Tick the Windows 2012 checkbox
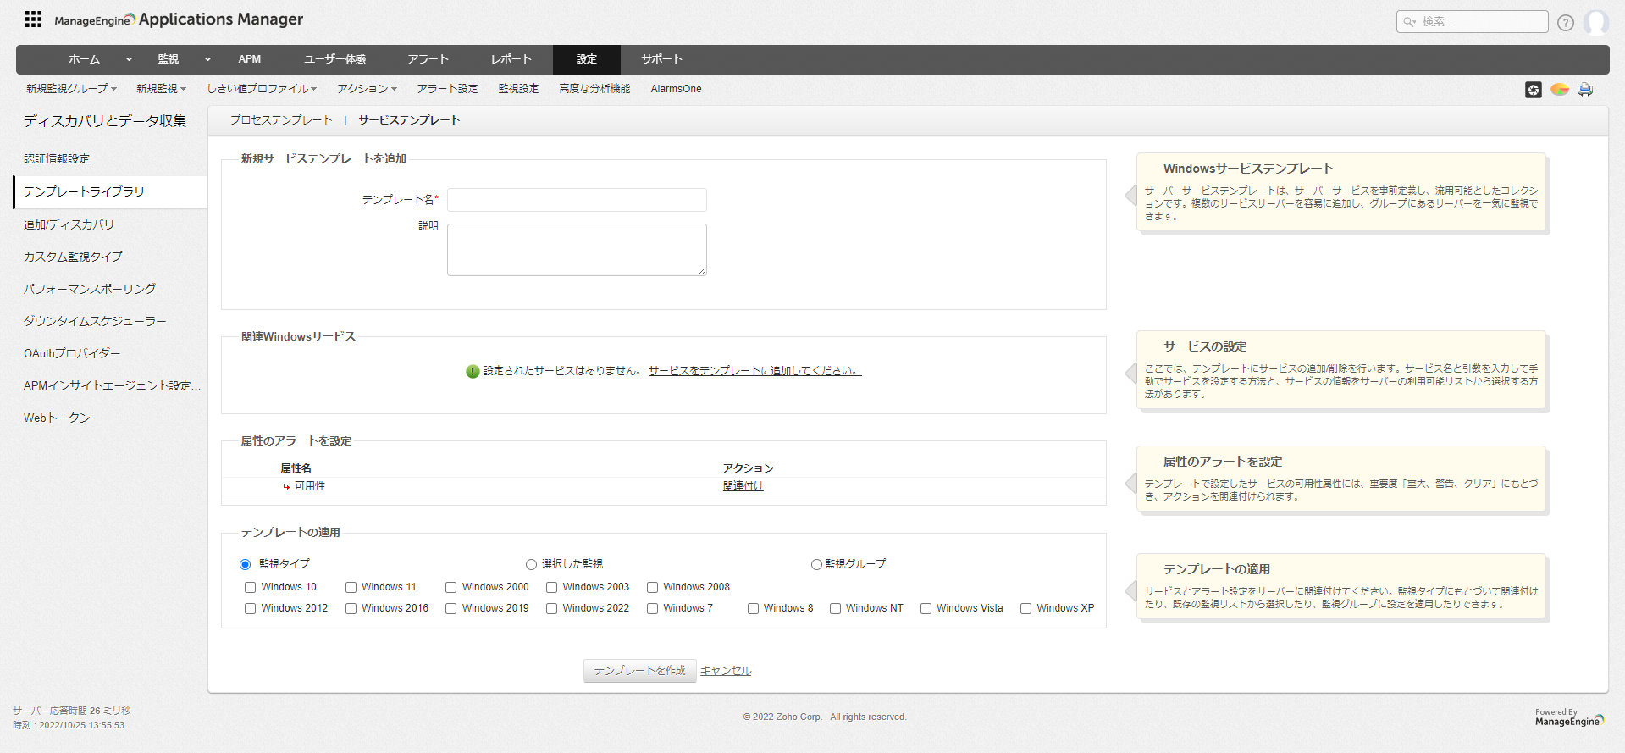This screenshot has height=753, width=1625. 250,608
